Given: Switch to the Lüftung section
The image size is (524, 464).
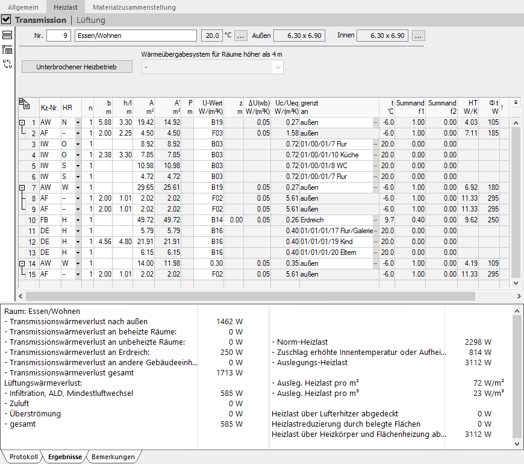Looking at the screenshot, I should [x=91, y=20].
